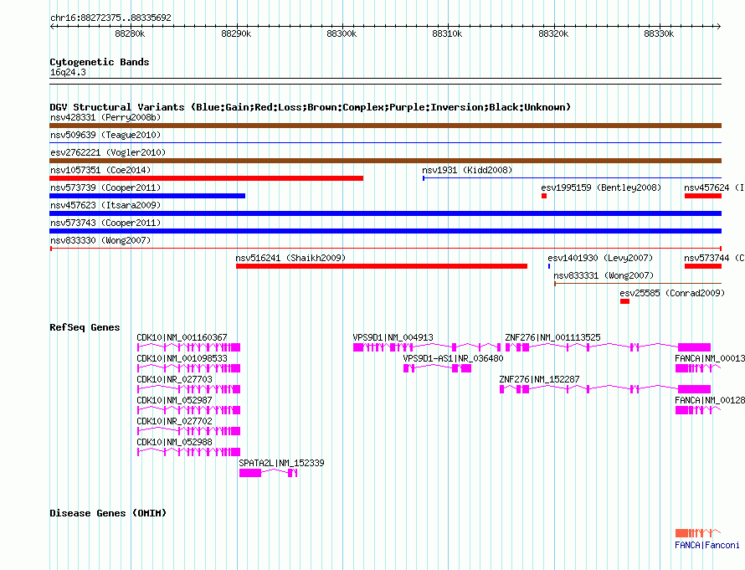
Task: Click the nsv1057351 (Coe2014) label
Action: click(100, 170)
